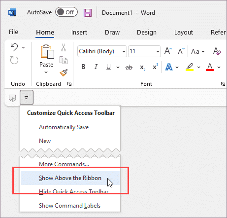Open the Calibri (Body) font dropdown
227x218 pixels.
[x=102, y=51]
